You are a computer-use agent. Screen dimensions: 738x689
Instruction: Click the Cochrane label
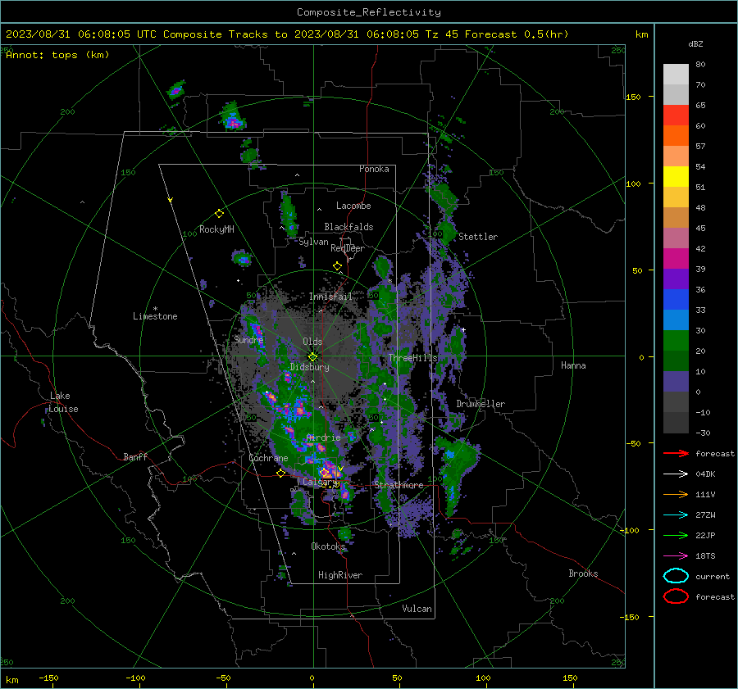268,458
